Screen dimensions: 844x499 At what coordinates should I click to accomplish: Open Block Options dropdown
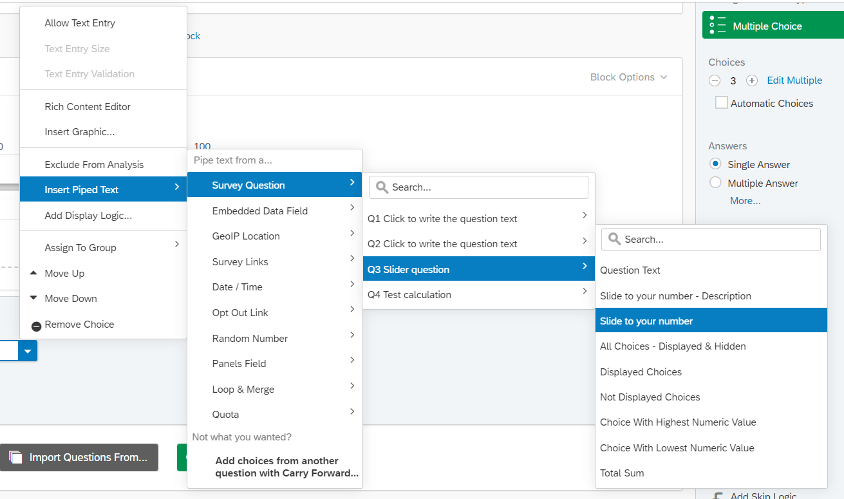pyautogui.click(x=629, y=77)
